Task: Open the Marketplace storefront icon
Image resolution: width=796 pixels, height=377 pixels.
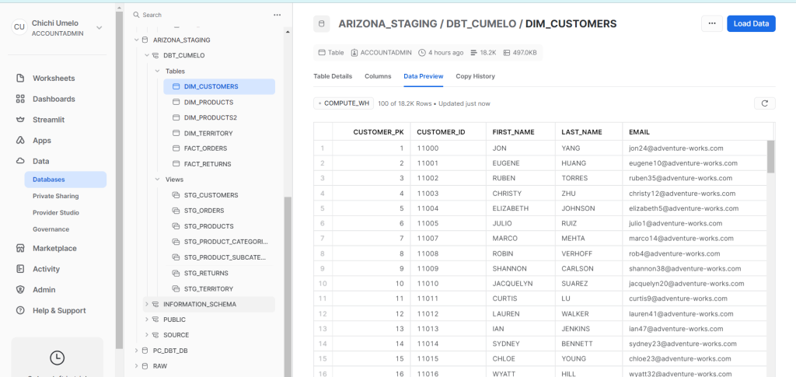Action: [x=20, y=249]
